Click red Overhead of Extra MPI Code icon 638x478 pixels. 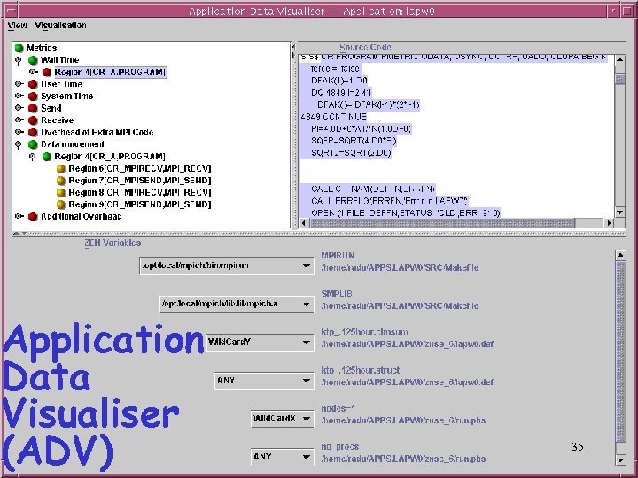pos(33,133)
